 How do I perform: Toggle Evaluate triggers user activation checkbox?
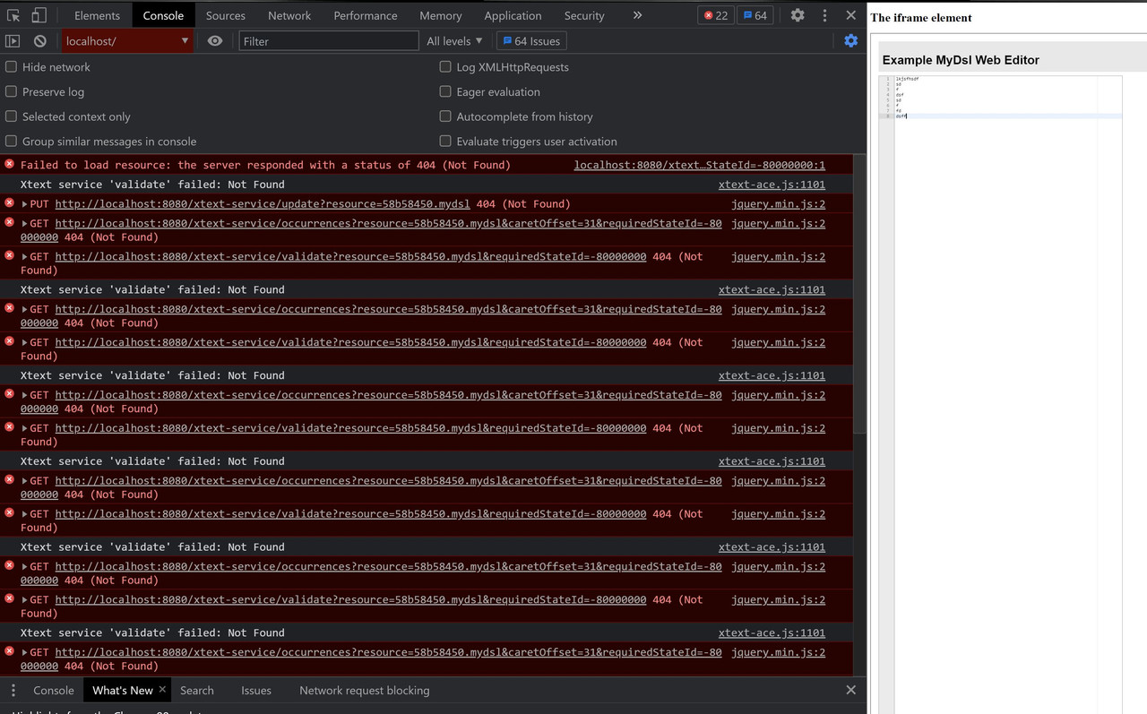click(x=445, y=141)
